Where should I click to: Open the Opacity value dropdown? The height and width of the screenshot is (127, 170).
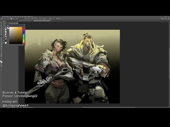[30, 19]
